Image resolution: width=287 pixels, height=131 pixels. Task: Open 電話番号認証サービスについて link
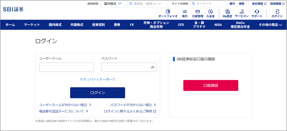(61, 111)
